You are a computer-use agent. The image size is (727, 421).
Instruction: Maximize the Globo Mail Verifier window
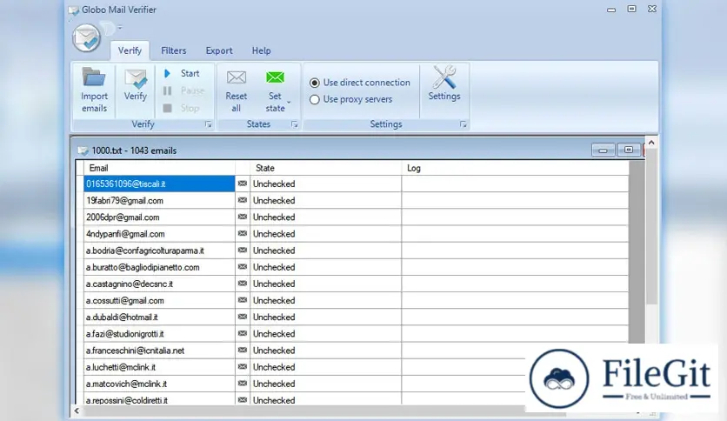tap(631, 9)
